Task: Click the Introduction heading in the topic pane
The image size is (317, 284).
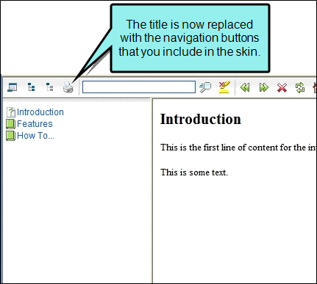Action: click(201, 120)
